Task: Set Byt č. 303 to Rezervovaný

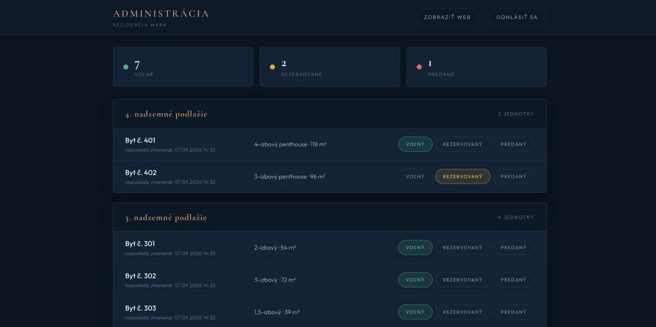Action: (x=462, y=312)
